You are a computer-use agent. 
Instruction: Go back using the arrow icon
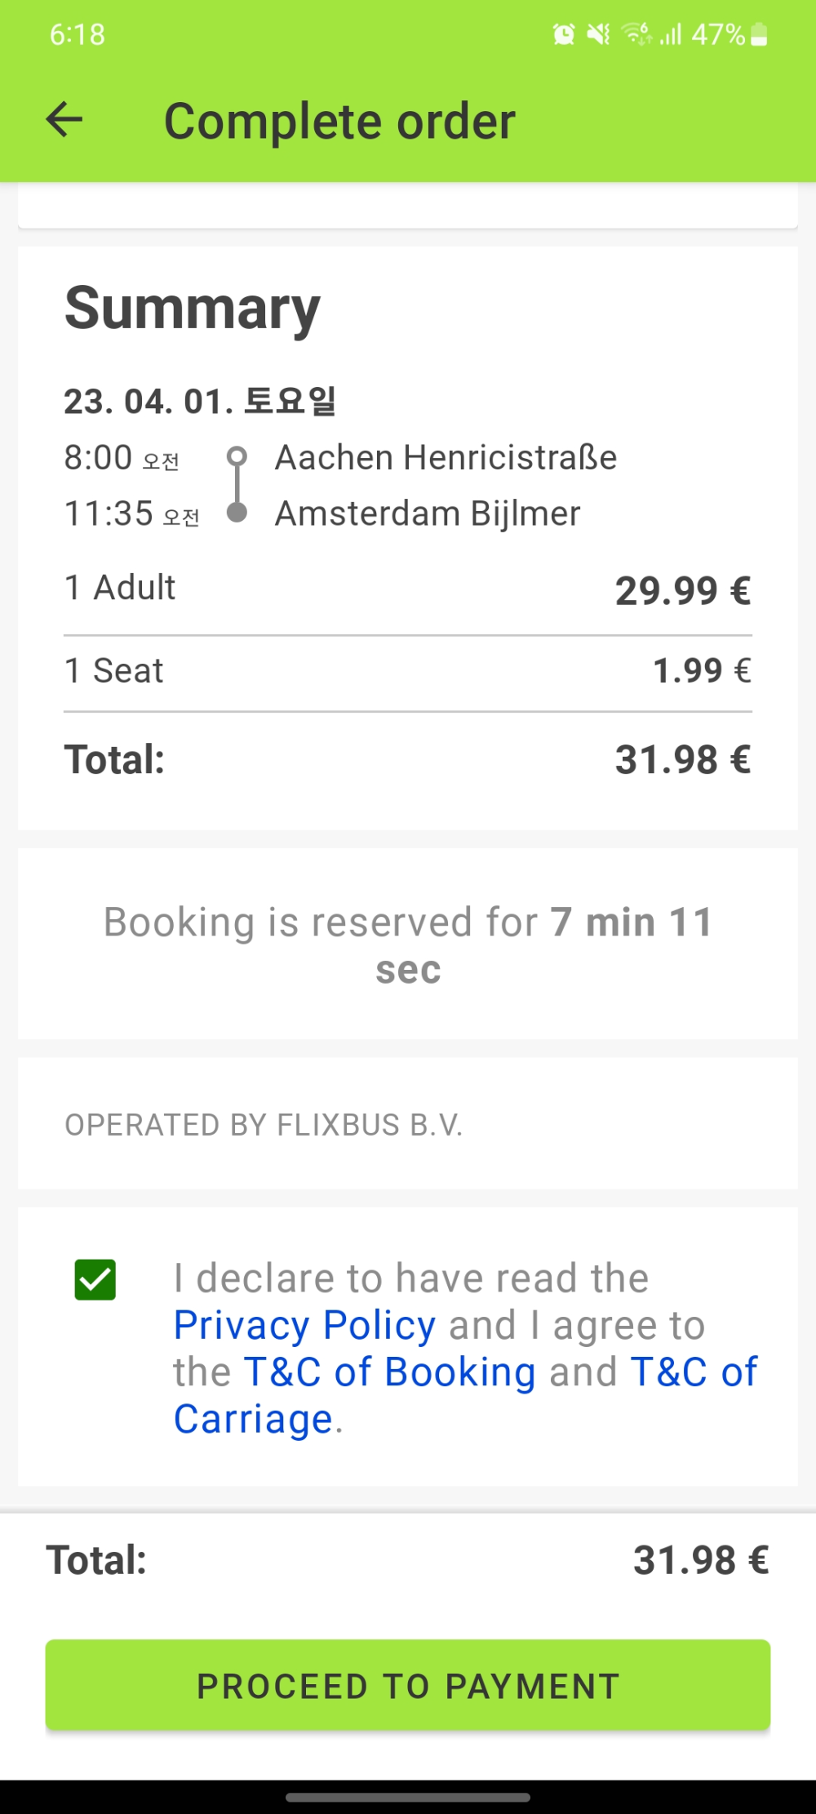coord(64,120)
